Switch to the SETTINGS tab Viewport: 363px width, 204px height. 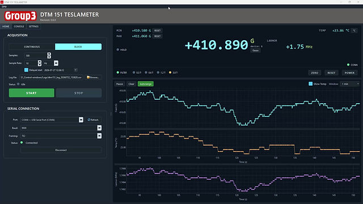[34, 27]
